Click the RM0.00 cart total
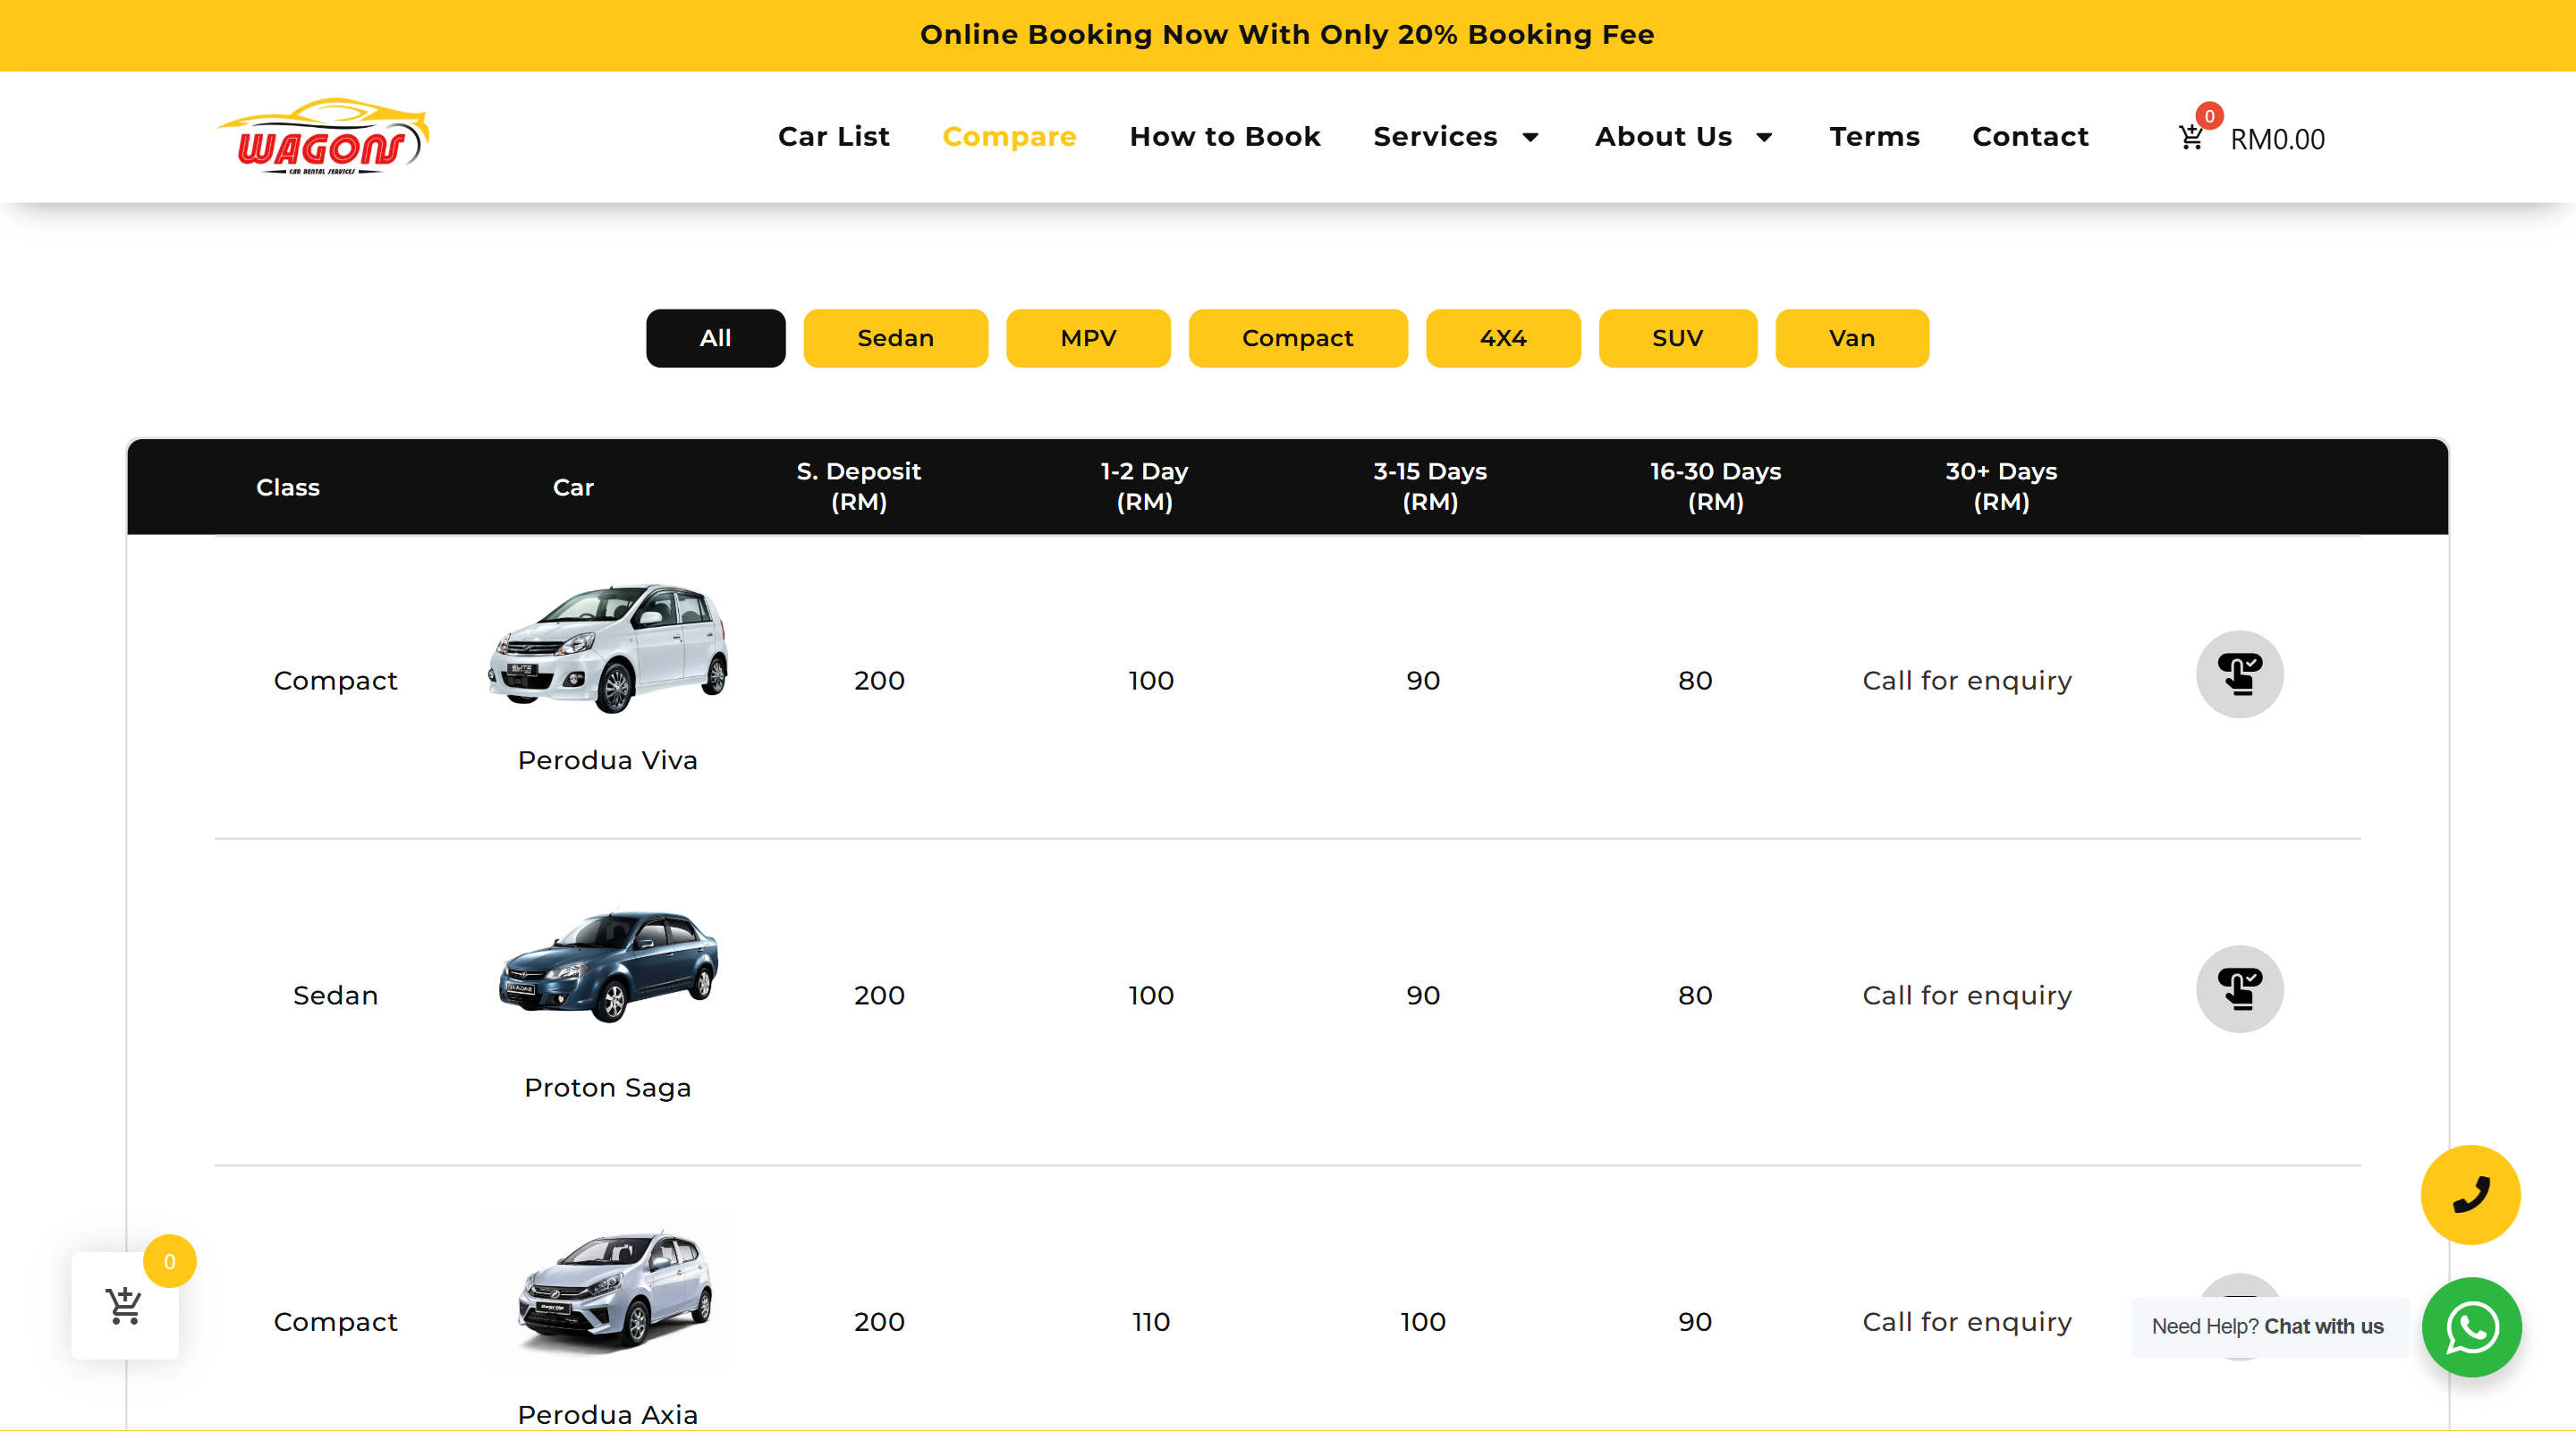The width and height of the screenshot is (2576, 1432). coord(2277,139)
